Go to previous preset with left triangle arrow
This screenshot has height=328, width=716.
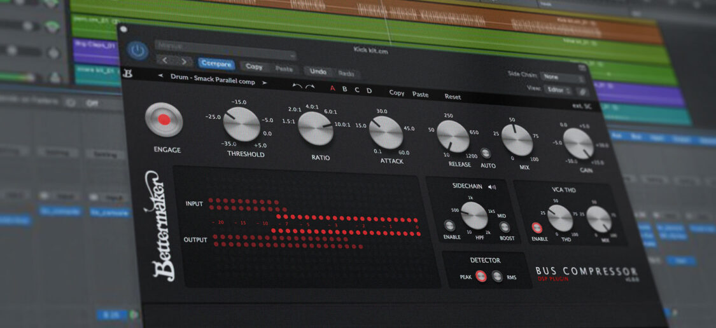pos(161,76)
